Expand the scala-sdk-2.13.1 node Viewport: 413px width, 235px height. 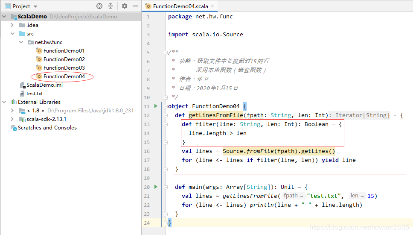(12, 119)
